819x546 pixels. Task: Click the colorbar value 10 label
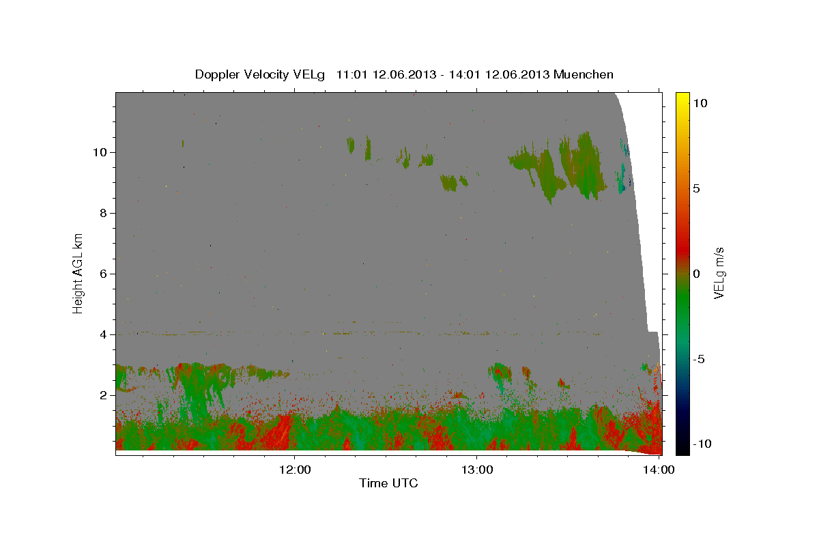(x=700, y=103)
